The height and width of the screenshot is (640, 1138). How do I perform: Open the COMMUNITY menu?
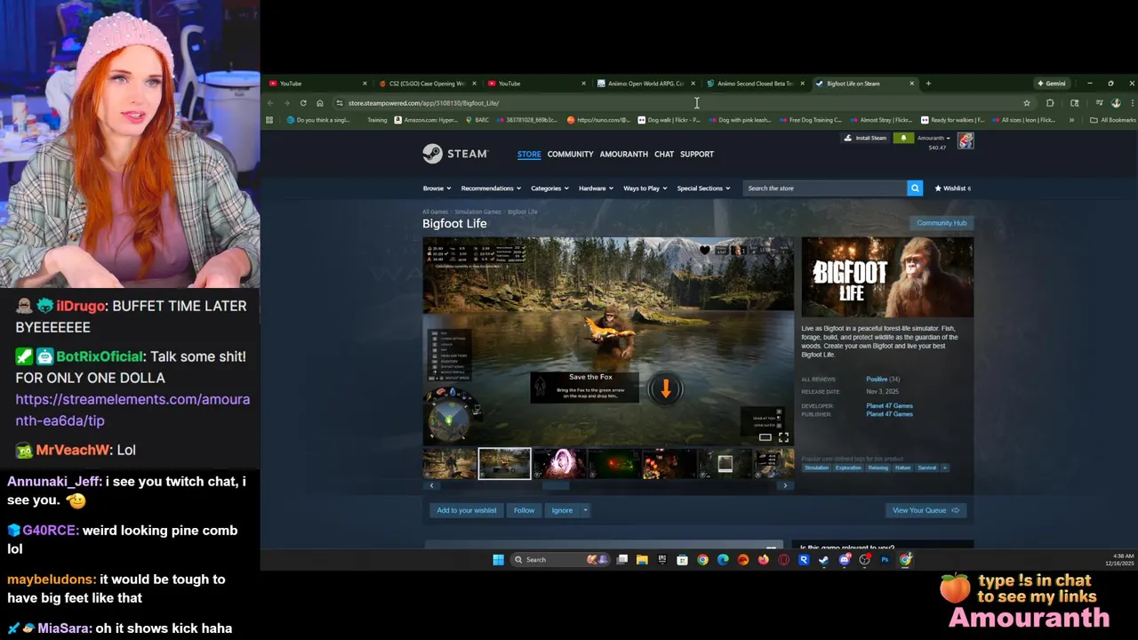[570, 154]
